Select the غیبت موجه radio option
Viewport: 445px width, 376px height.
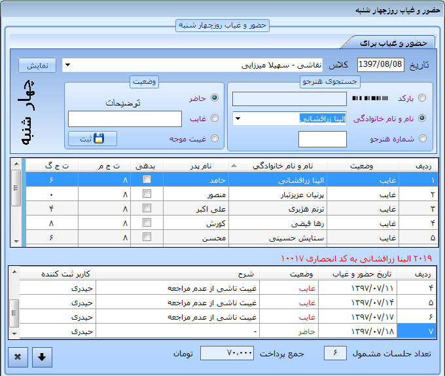[x=215, y=139]
